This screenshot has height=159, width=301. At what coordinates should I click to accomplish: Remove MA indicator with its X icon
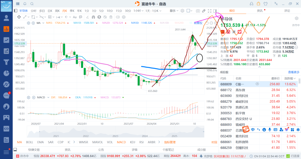pyautogui.click(x=33, y=23)
